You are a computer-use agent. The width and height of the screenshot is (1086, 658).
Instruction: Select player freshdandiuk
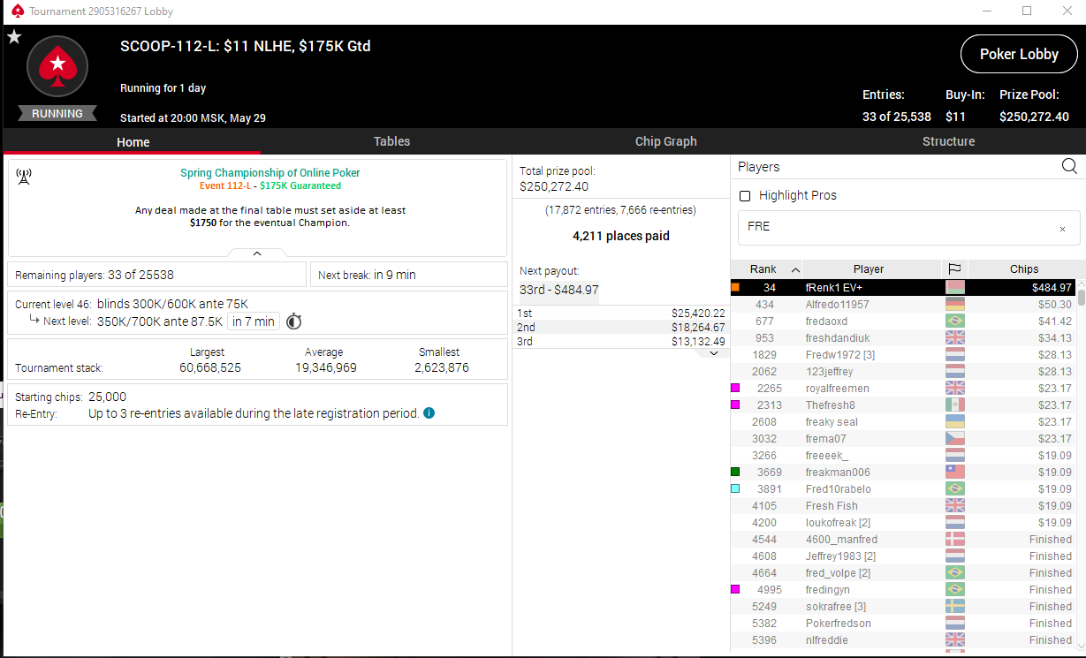[x=902, y=337]
